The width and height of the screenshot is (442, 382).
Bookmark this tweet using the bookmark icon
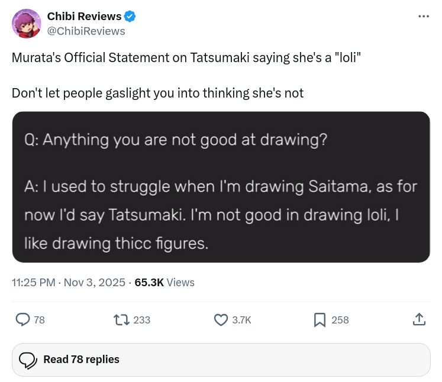(320, 320)
